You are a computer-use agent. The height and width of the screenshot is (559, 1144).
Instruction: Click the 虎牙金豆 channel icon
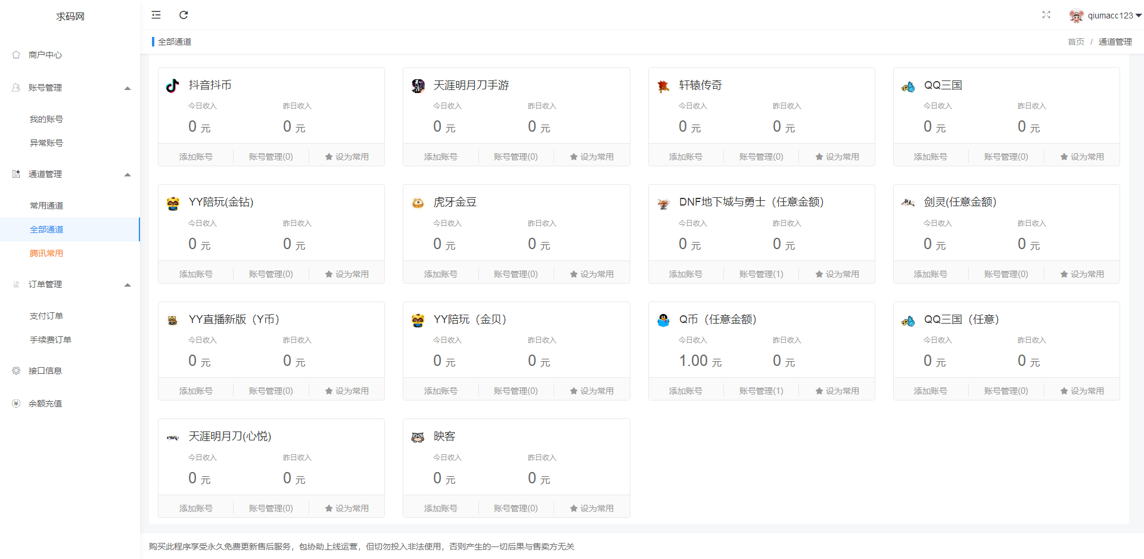coord(418,203)
